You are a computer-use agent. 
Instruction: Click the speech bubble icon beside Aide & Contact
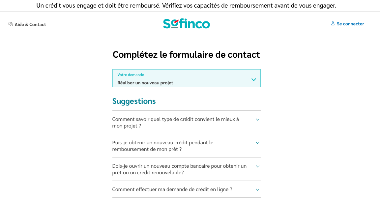click(x=10, y=24)
